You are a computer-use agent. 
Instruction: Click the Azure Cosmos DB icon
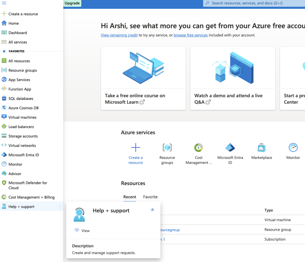4,108
